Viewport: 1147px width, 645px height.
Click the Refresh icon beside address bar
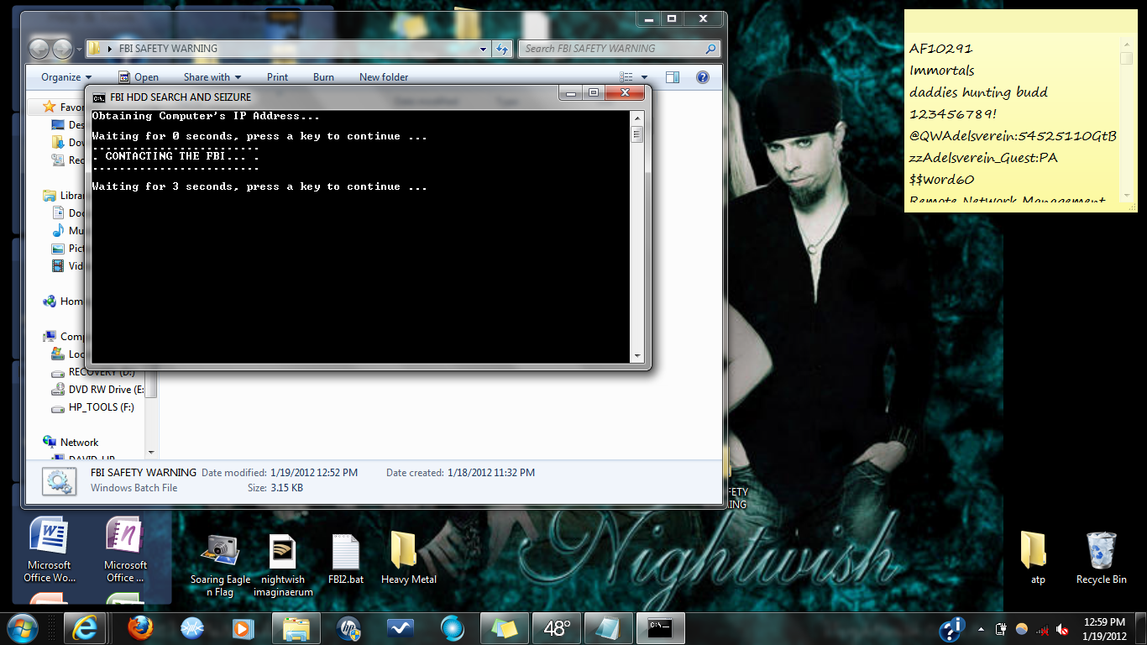(x=502, y=49)
